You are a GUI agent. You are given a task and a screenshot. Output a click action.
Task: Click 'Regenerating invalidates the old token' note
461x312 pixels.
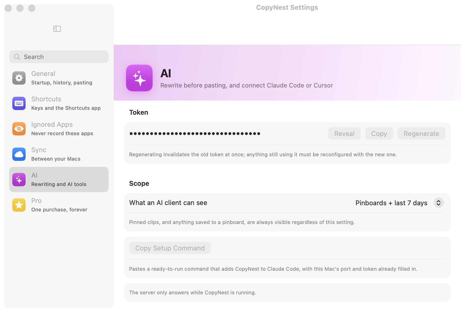263,154
